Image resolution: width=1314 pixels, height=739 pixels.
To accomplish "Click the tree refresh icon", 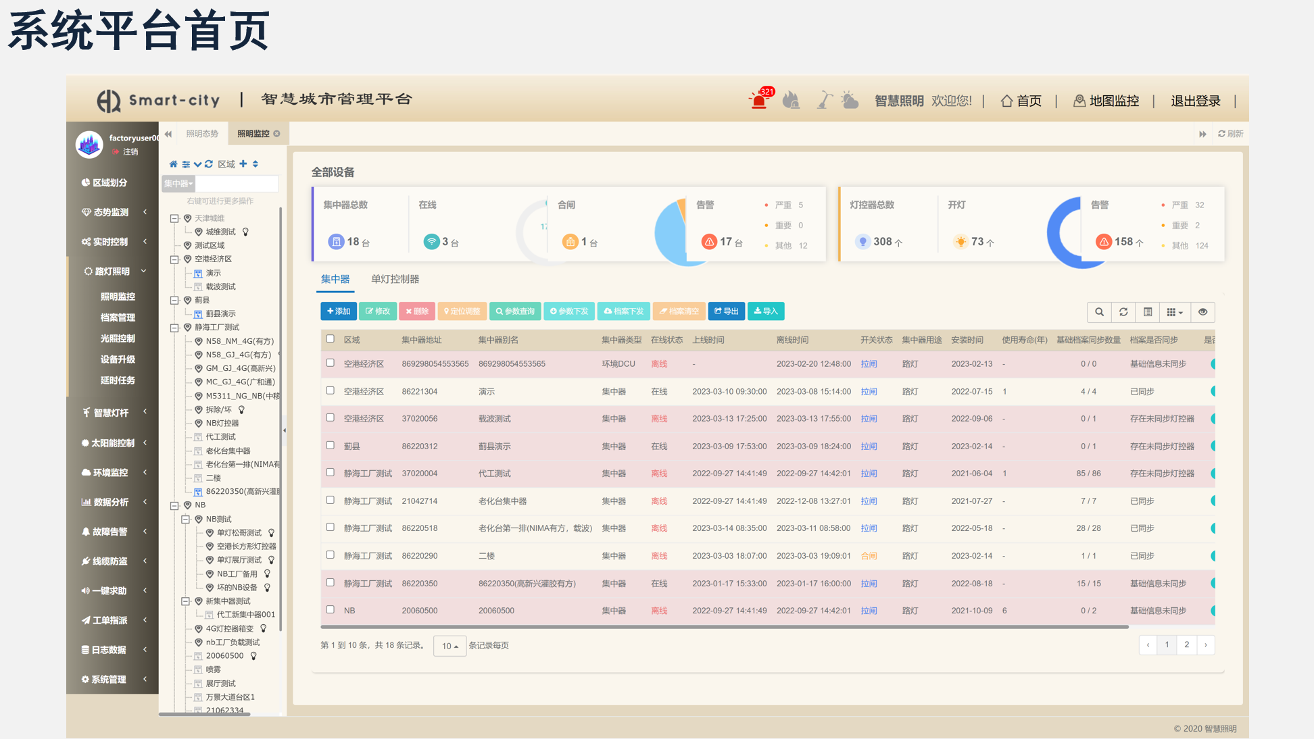I will (209, 164).
